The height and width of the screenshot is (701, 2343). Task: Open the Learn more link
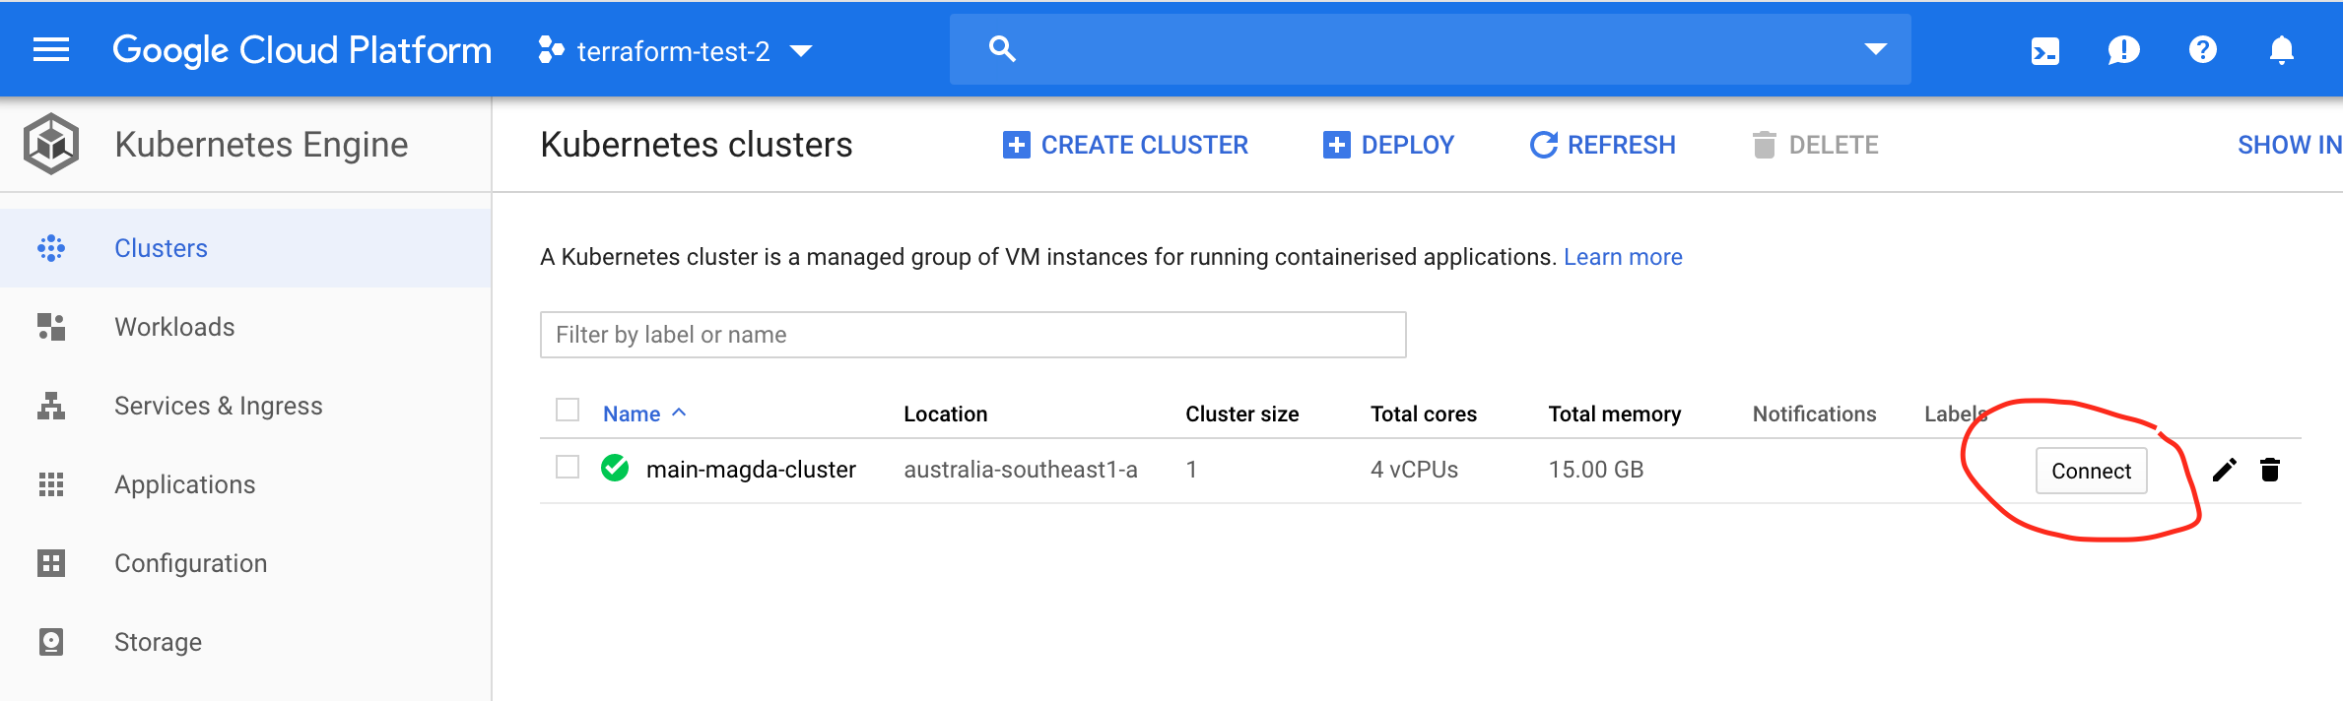coord(1623,257)
